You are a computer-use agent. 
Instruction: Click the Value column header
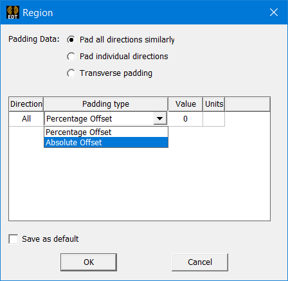click(x=186, y=104)
